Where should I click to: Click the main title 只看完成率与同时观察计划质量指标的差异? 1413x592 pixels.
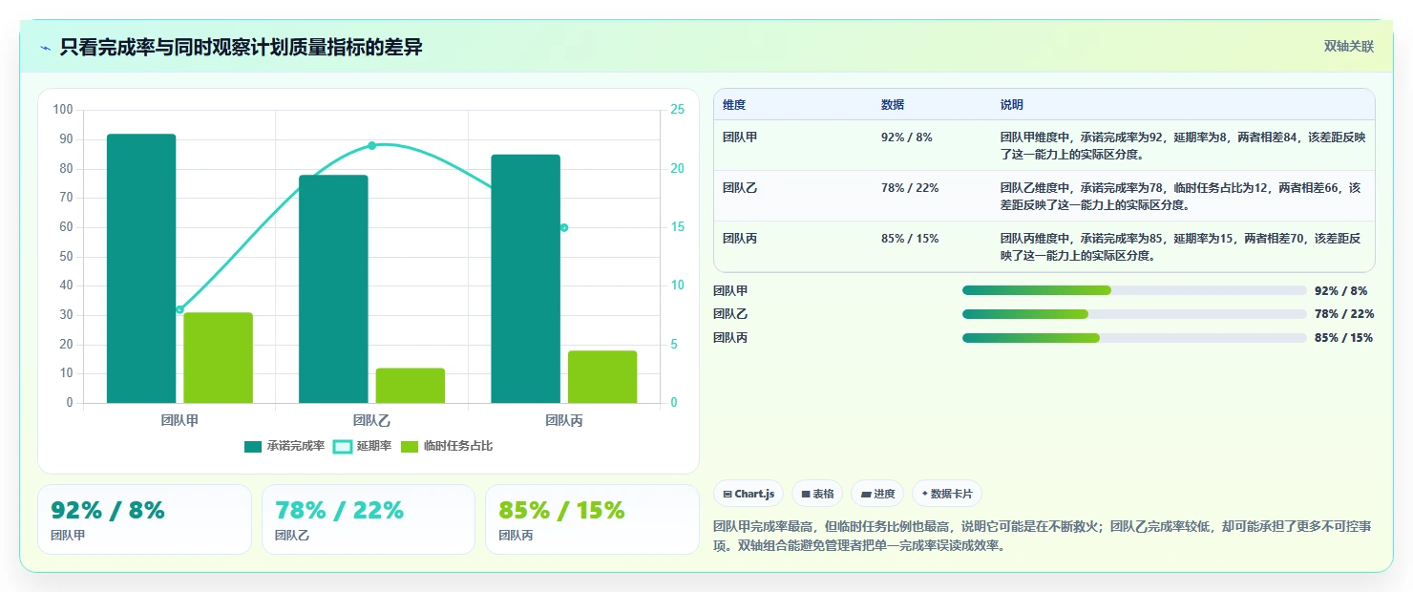pyautogui.click(x=241, y=48)
